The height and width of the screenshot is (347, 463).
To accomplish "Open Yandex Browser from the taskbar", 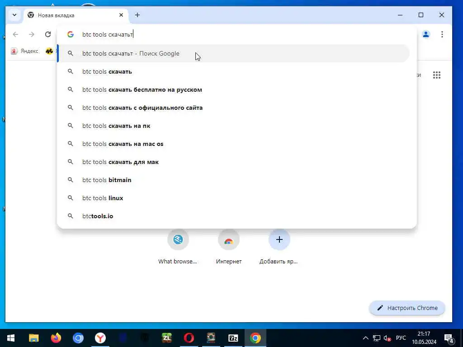I will click(x=100, y=338).
